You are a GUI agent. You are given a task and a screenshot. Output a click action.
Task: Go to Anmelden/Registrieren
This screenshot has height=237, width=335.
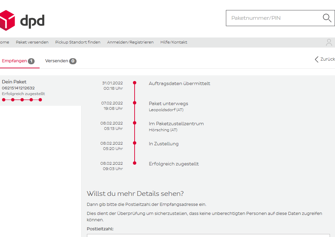pos(130,42)
